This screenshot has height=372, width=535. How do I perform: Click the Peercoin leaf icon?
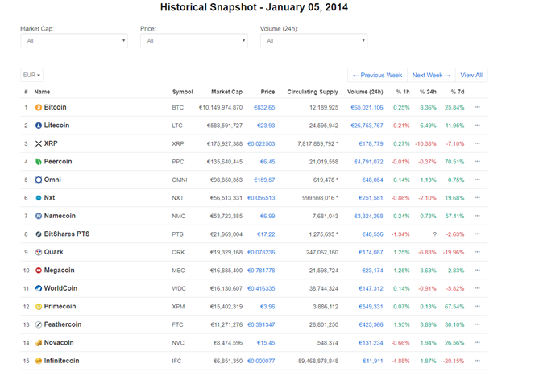pos(39,162)
